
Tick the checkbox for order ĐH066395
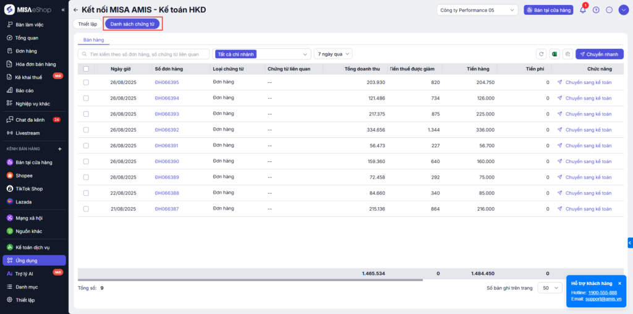86,82
